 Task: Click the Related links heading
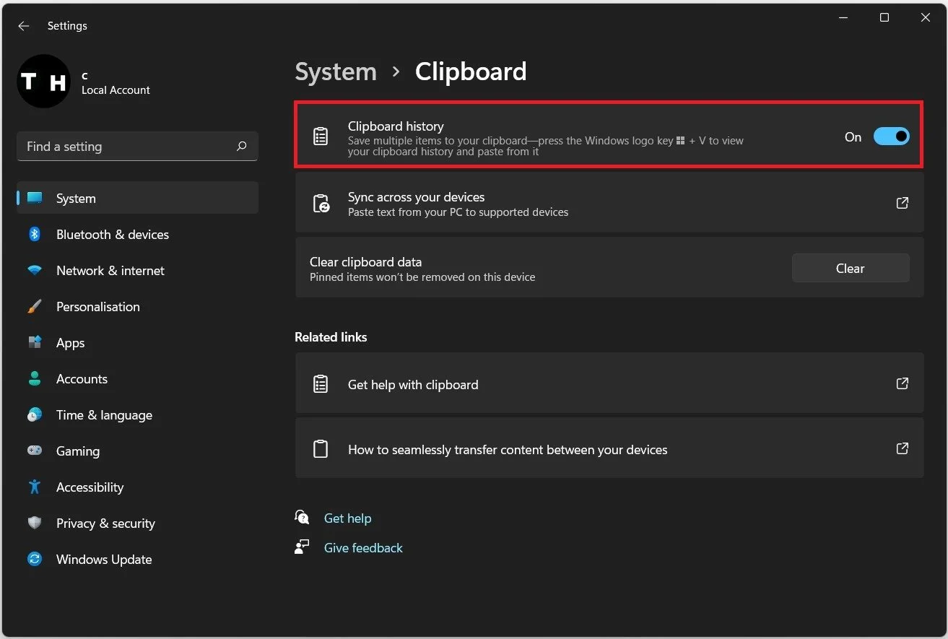tap(331, 336)
